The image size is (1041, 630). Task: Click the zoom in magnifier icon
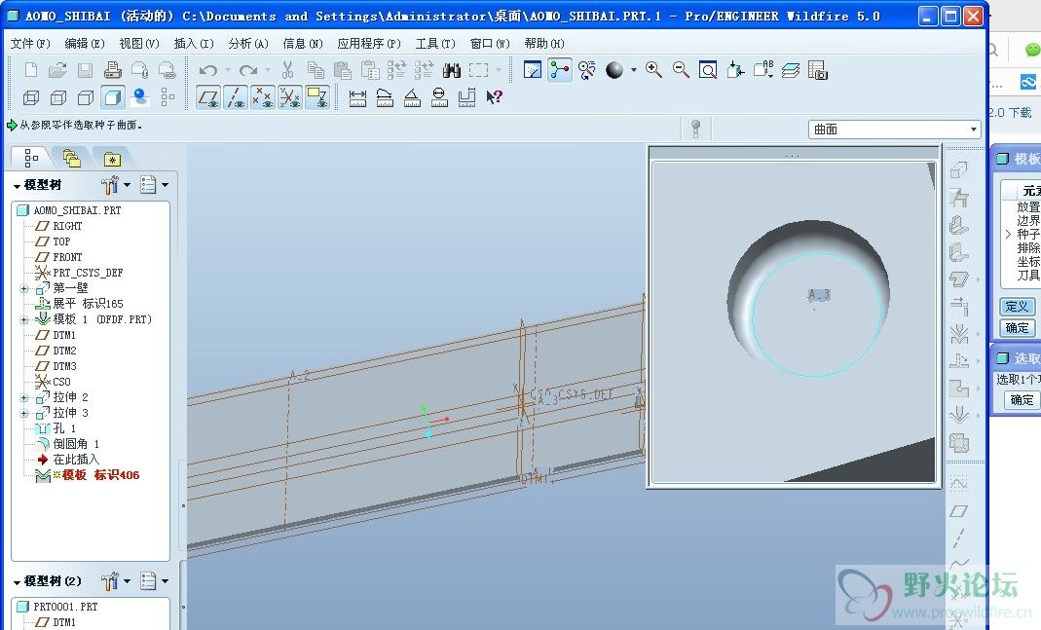click(x=654, y=70)
